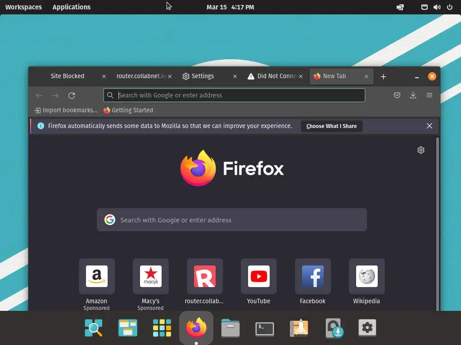Reload the current page

[x=72, y=95]
